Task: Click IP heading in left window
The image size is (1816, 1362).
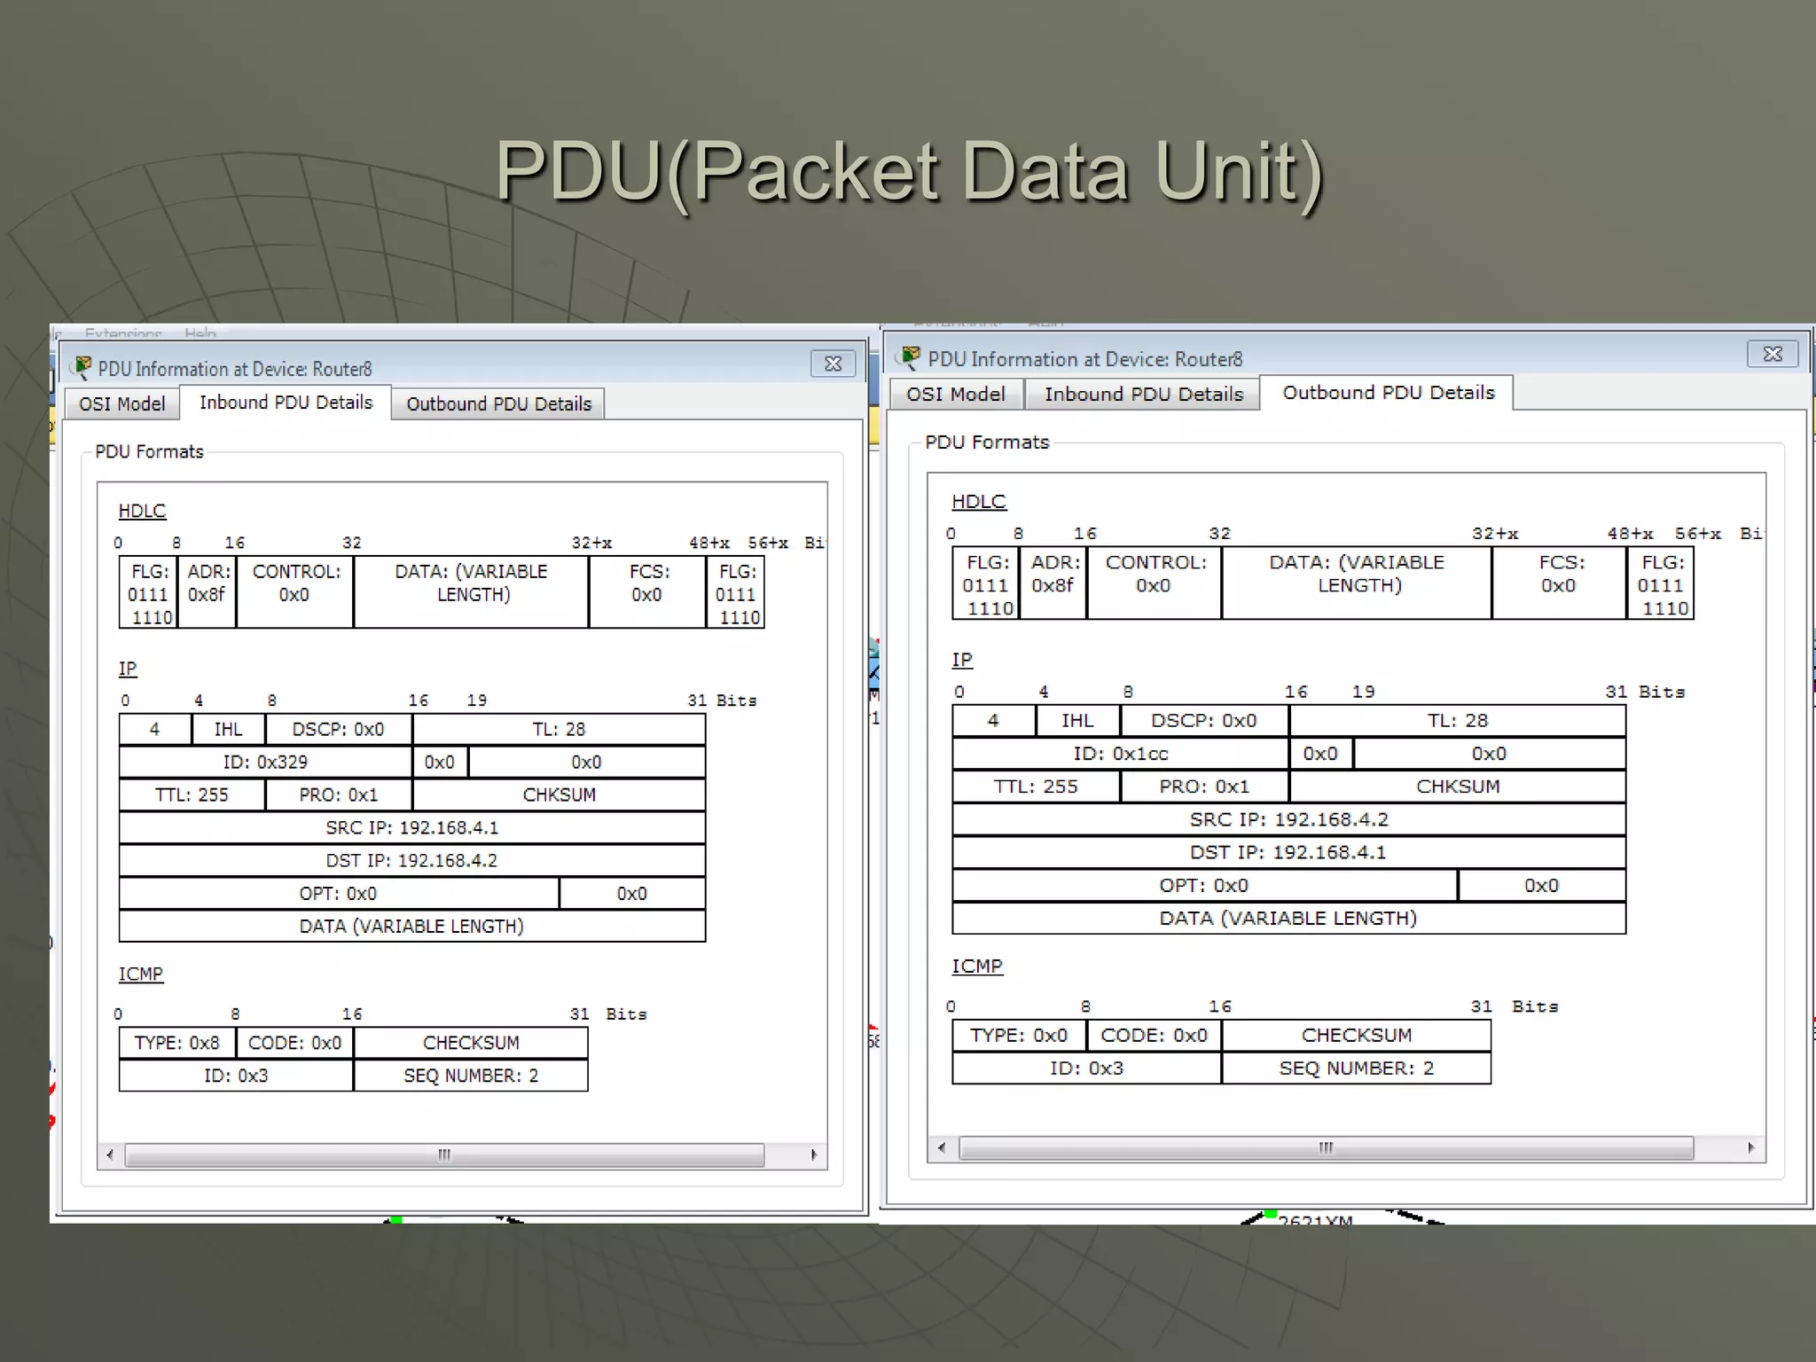Action: pos(128,669)
